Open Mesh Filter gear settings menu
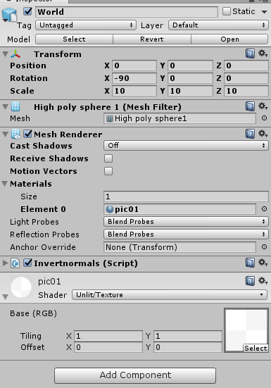 point(263,106)
